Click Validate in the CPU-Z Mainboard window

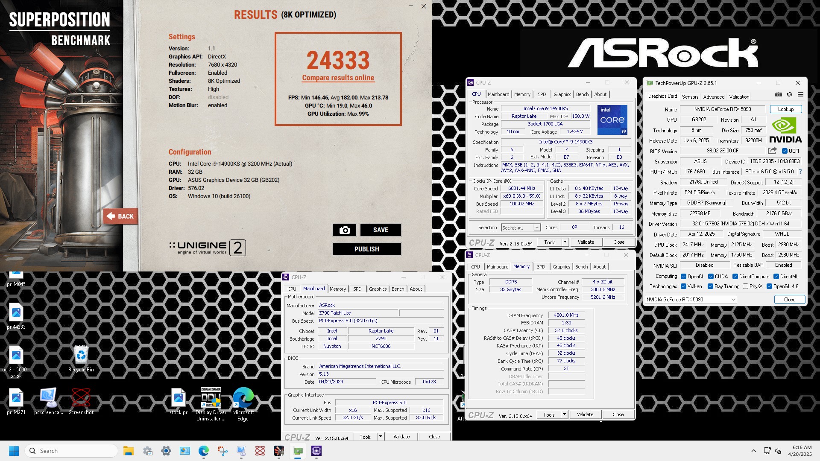pyautogui.click(x=401, y=437)
